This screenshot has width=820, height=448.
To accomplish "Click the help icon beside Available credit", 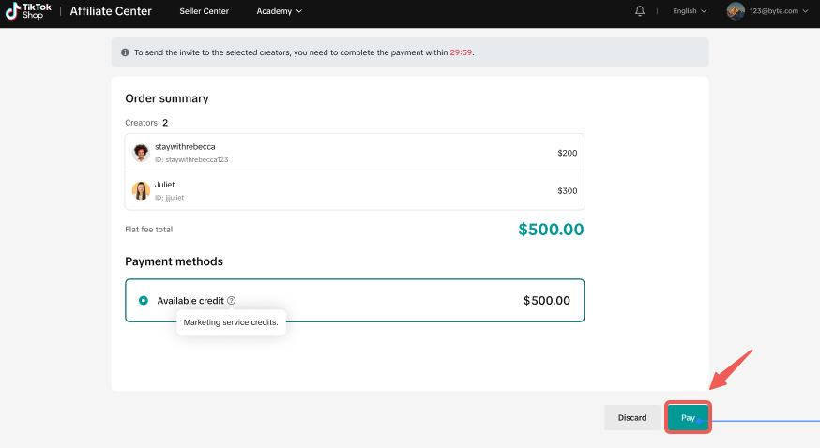I will point(232,301).
